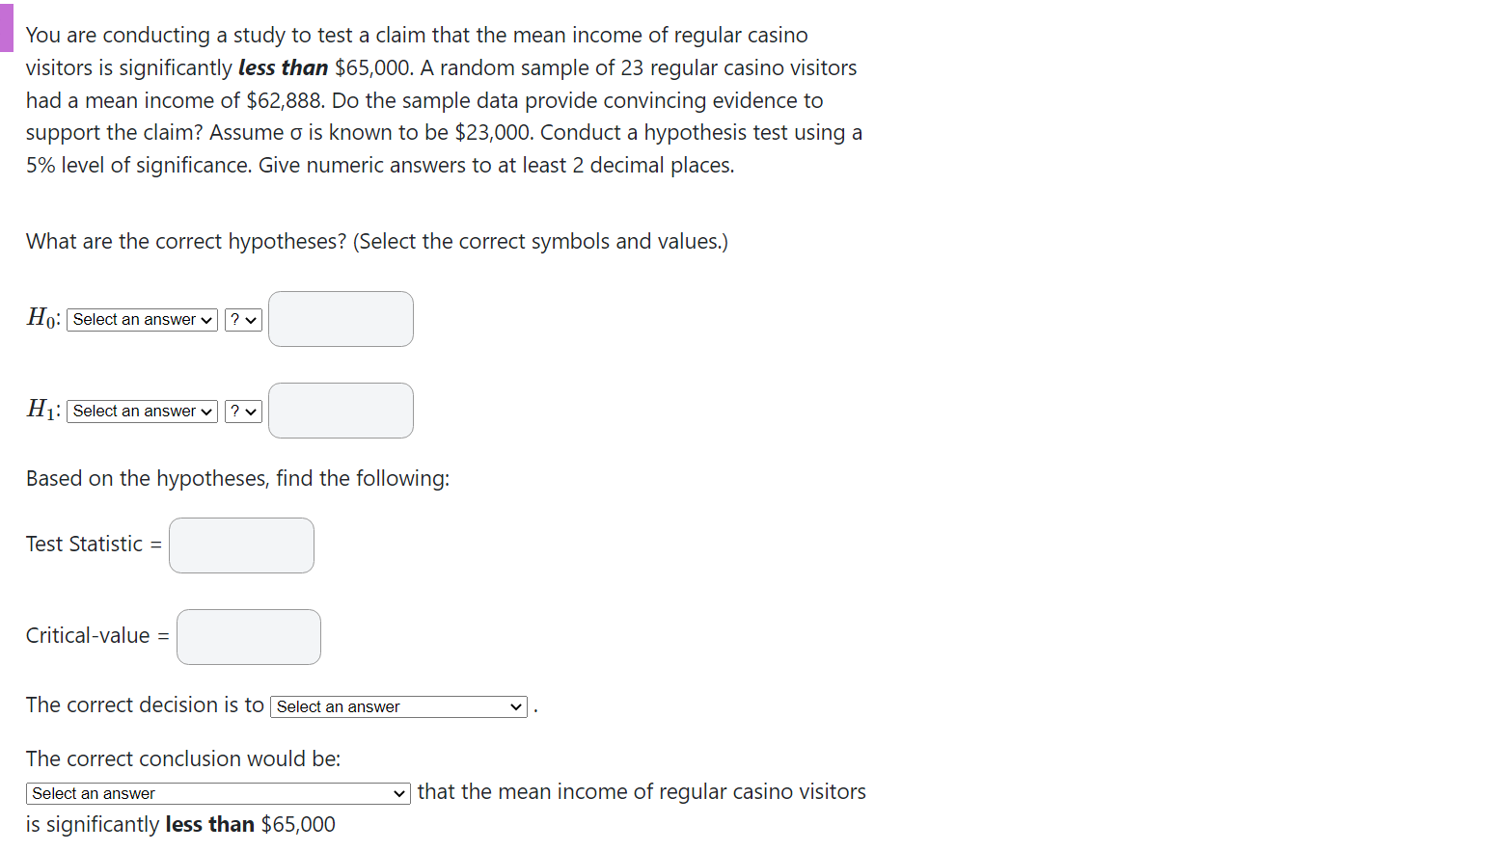The image size is (1503, 851).
Task: Click the H0 hypothesis value input box
Action: point(341,319)
